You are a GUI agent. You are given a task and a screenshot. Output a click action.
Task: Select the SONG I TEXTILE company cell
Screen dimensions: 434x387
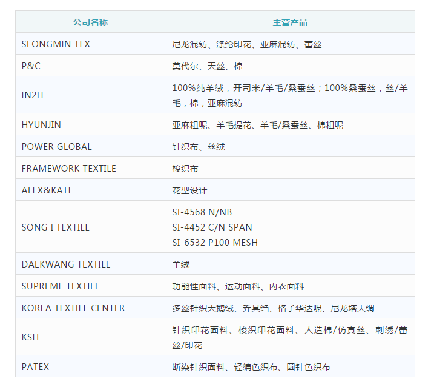[91, 227]
